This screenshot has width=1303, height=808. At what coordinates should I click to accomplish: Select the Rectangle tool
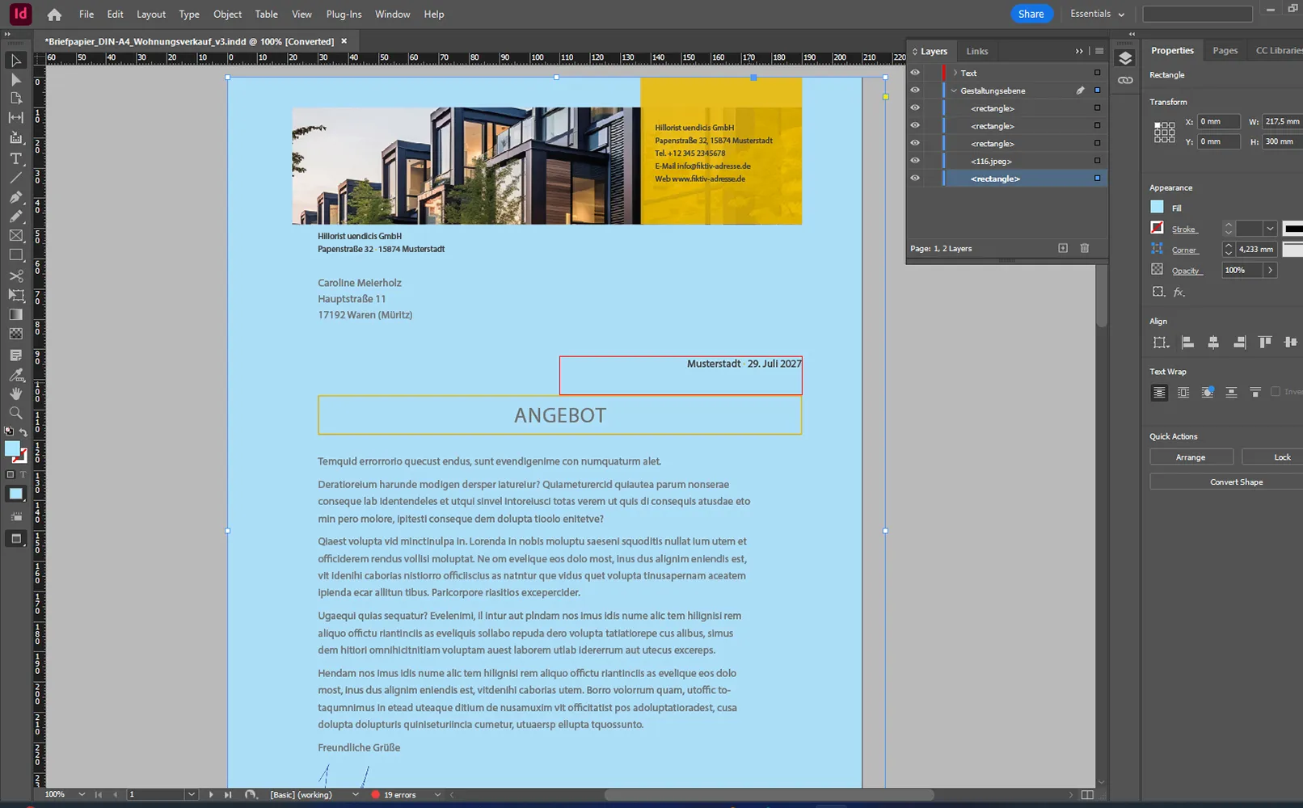[x=15, y=255]
